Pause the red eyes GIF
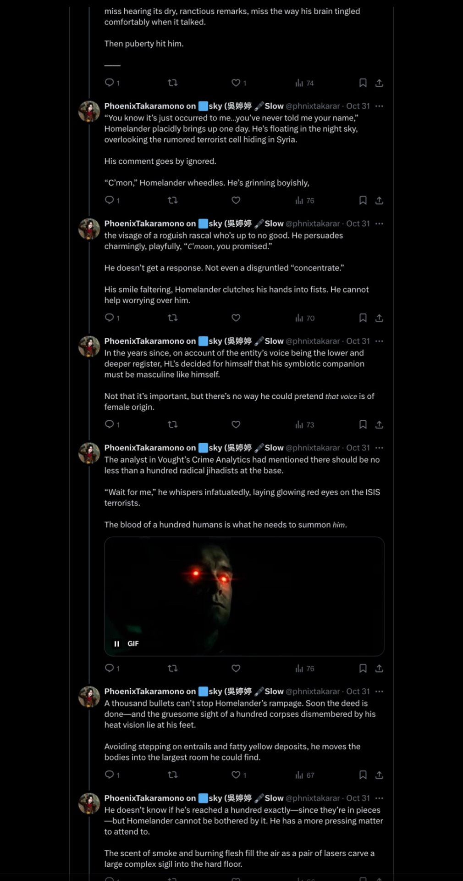 117,644
